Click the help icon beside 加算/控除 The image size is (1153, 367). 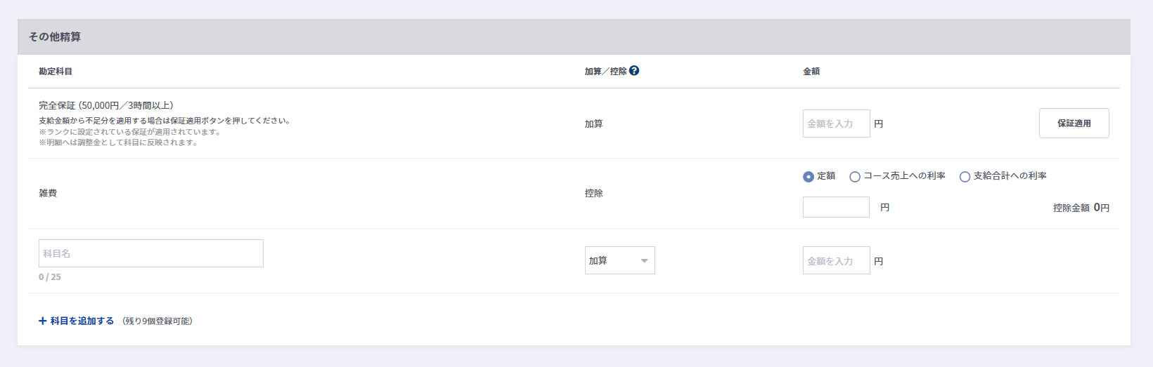click(634, 71)
